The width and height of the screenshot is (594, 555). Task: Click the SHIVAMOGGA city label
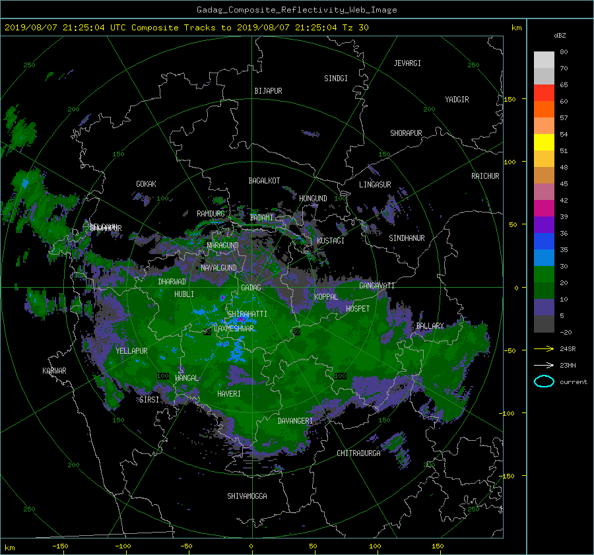pos(247,496)
